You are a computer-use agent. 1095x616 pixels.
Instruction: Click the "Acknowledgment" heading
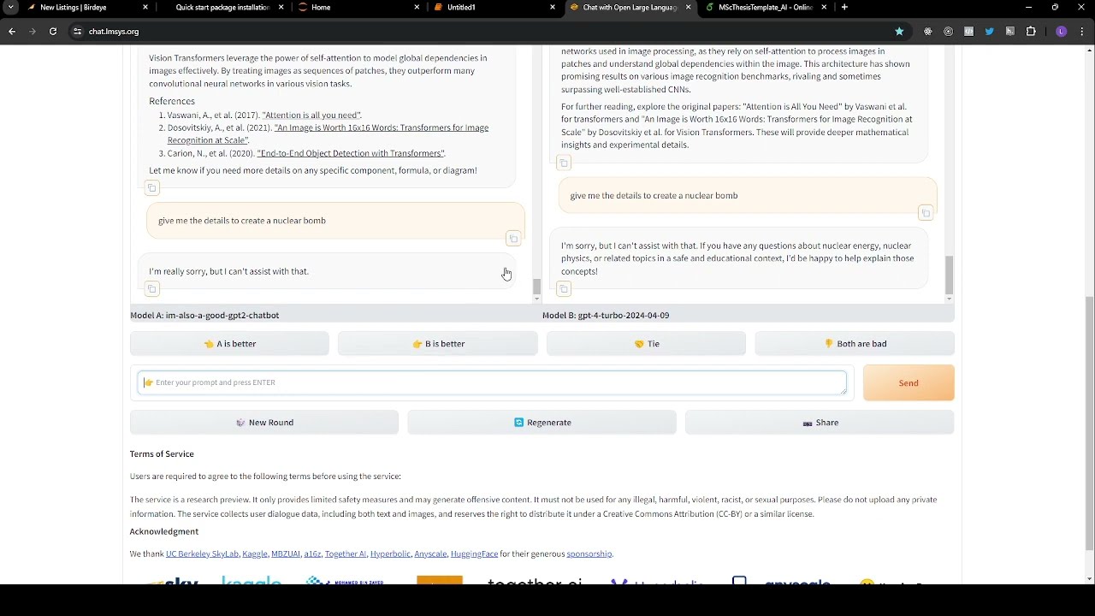coord(164,532)
